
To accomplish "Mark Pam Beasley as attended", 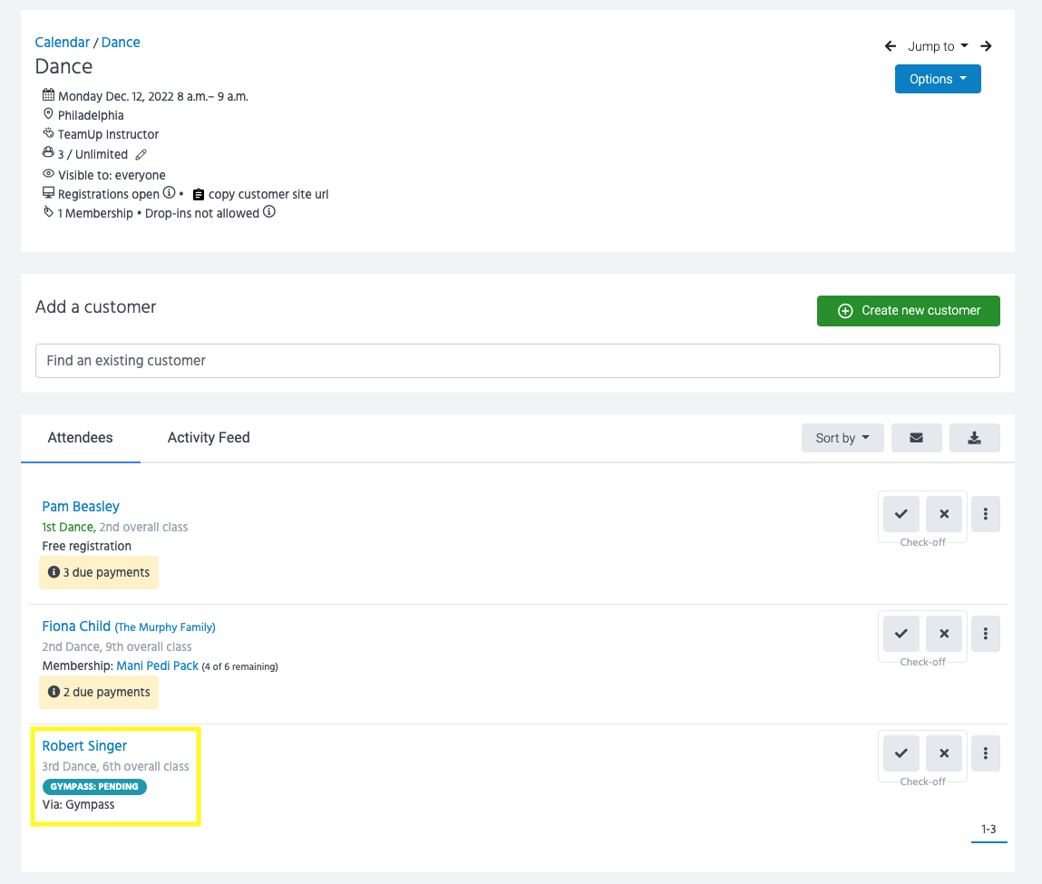I will (x=901, y=514).
